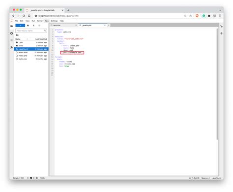Image resolution: width=233 pixels, height=192 pixels.
Task: Click the Filter files by name field
Action: (x=31, y=31)
